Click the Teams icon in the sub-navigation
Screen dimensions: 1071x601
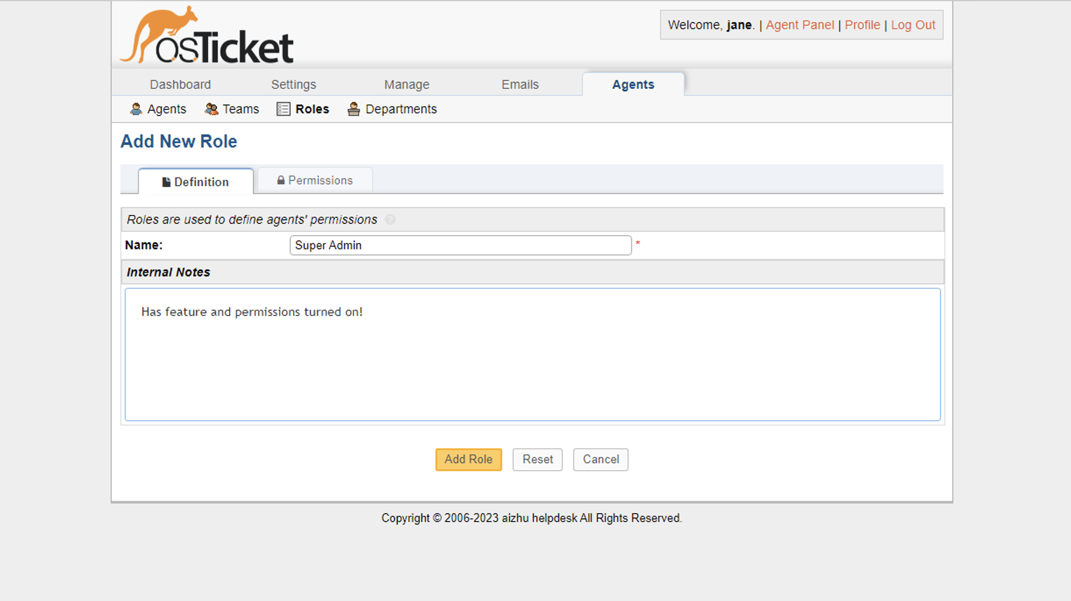pyautogui.click(x=211, y=109)
